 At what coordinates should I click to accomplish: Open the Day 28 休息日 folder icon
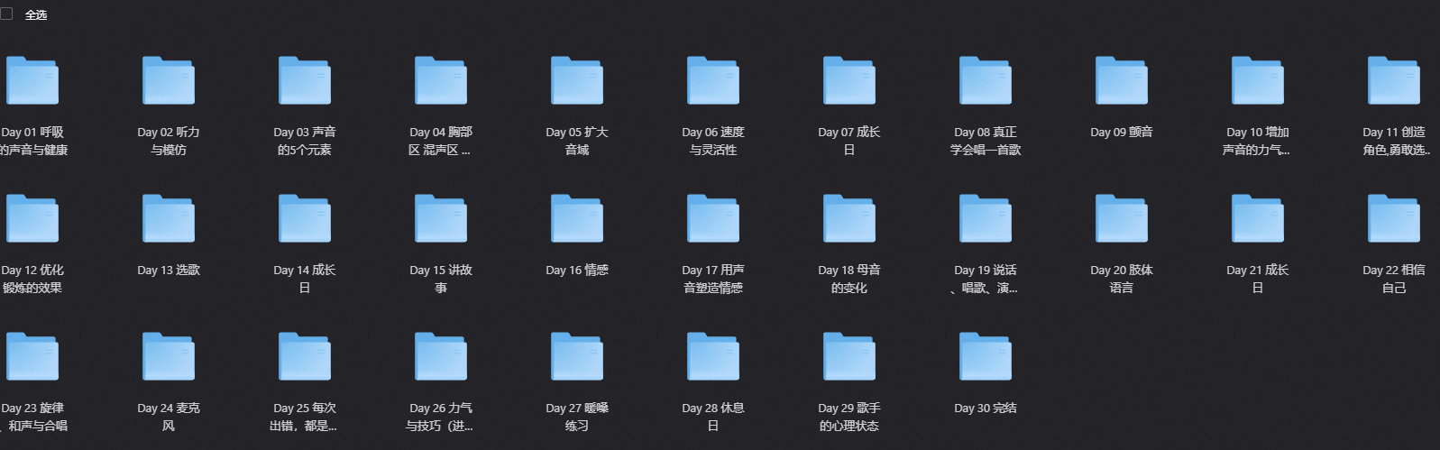(713, 356)
